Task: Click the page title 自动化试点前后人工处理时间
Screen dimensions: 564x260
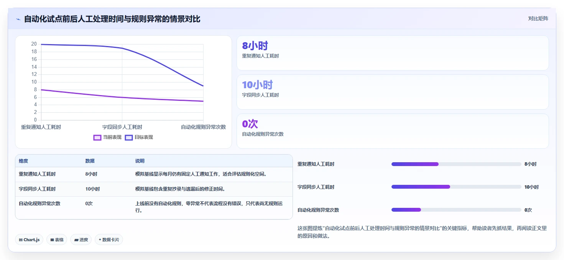Action: pyautogui.click(x=112, y=19)
